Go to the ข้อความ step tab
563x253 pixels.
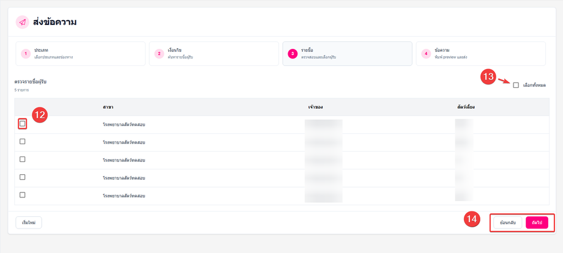coord(481,54)
